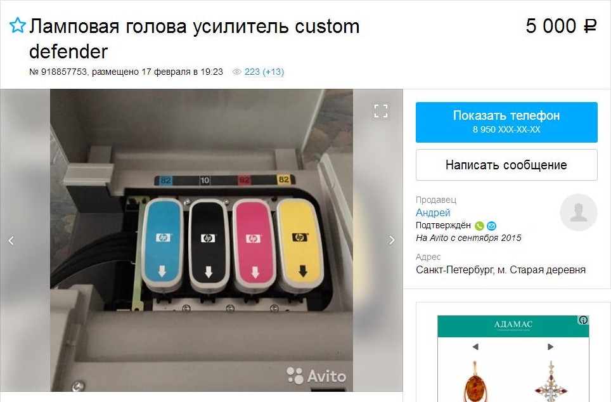The width and height of the screenshot is (611, 402).
Task: Click cross pendant thumbnail in ad
Action: click(551, 381)
